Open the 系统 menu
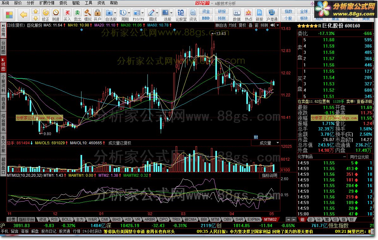This screenshot has width=378, height=240. point(6,3)
